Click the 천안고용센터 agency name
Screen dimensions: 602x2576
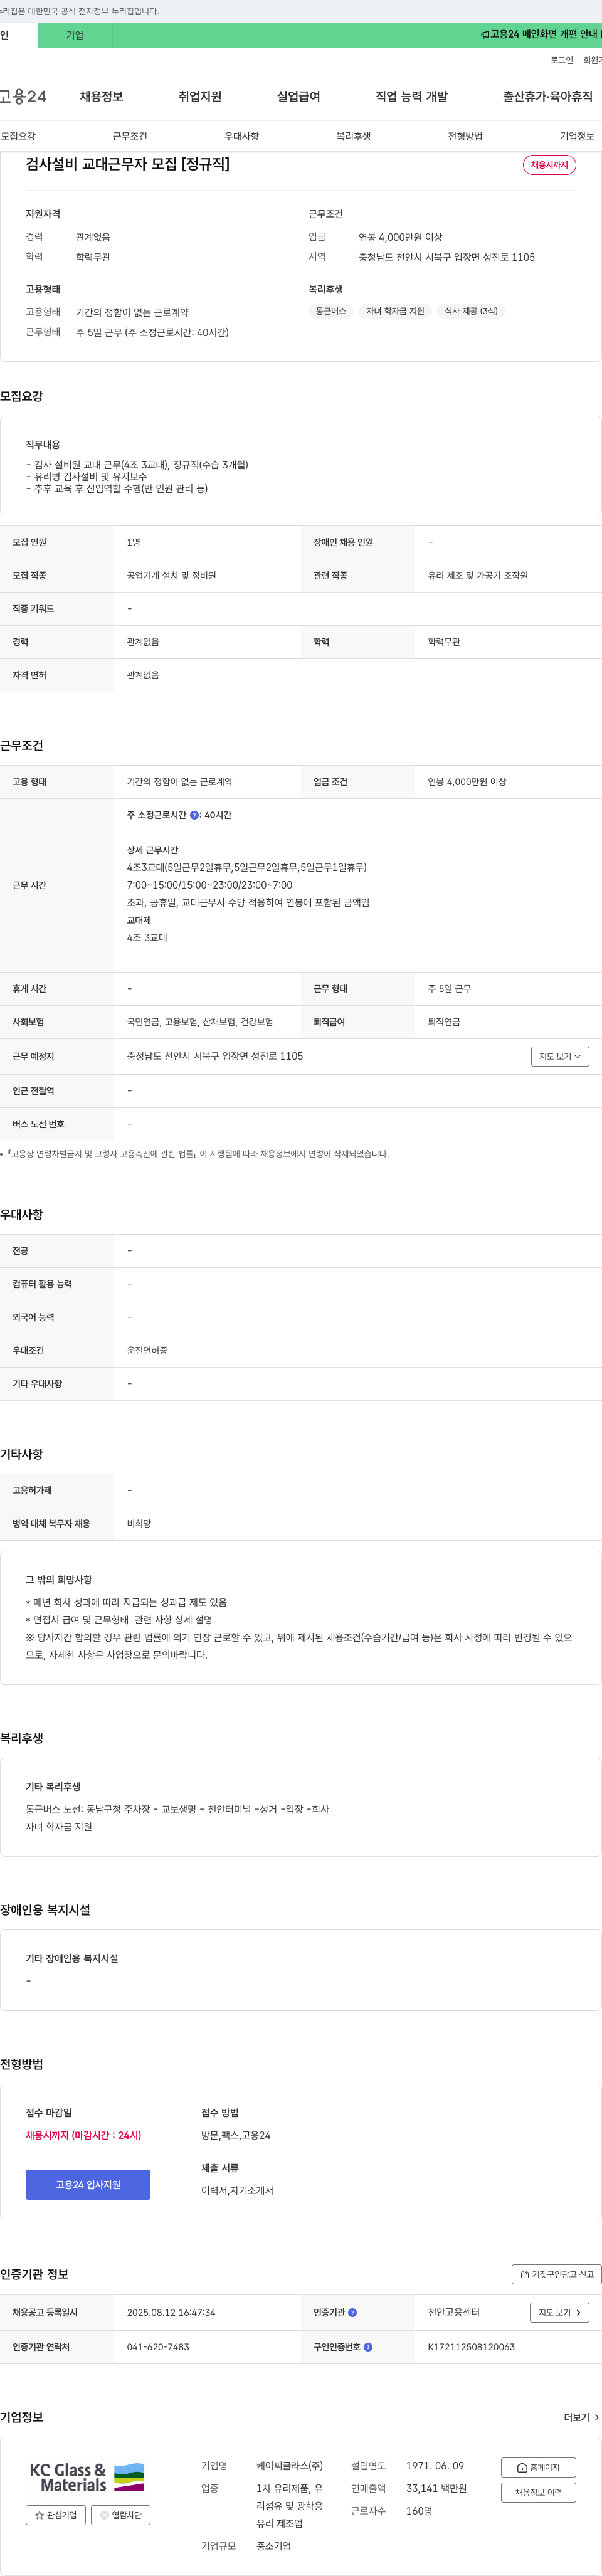tap(454, 2313)
